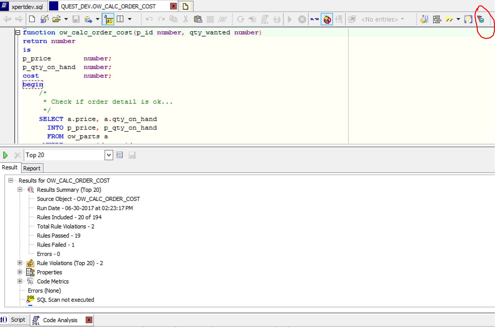Image resolution: width=495 pixels, height=328 pixels.
Task: Expand the Properties tree node
Action: [20, 272]
